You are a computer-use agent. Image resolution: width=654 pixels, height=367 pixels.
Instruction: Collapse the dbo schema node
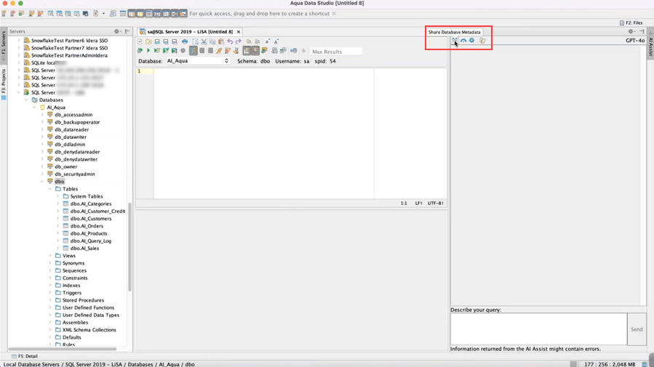click(42, 182)
